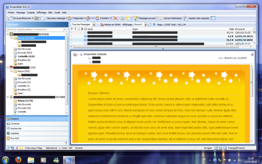
Task: Switch to the Contacts panel
Action: click(x=37, y=124)
